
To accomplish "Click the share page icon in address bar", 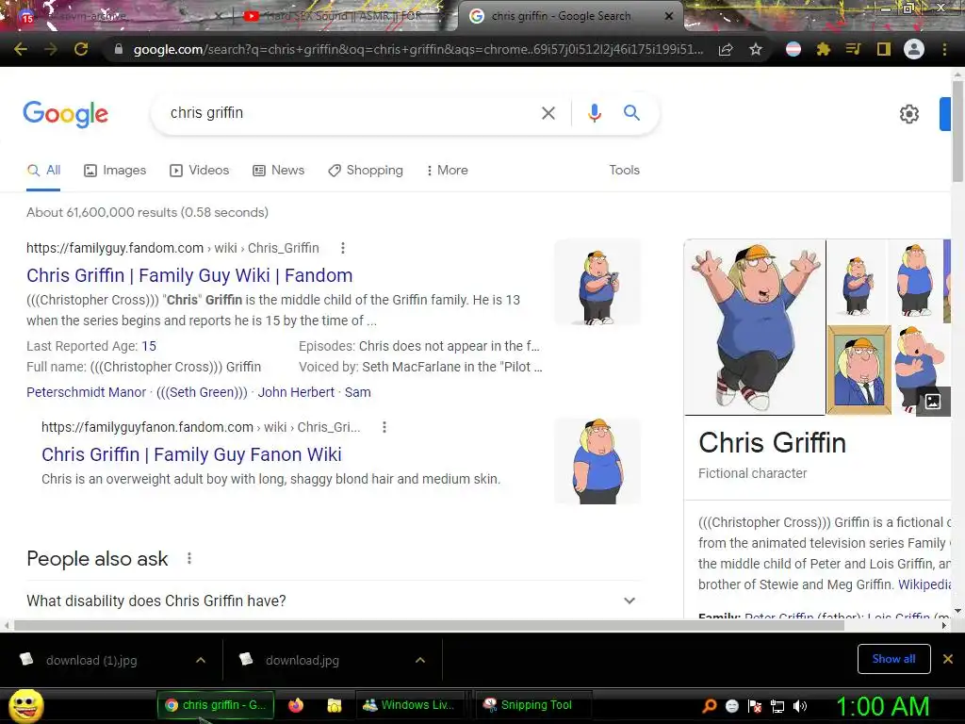I will click(x=726, y=49).
